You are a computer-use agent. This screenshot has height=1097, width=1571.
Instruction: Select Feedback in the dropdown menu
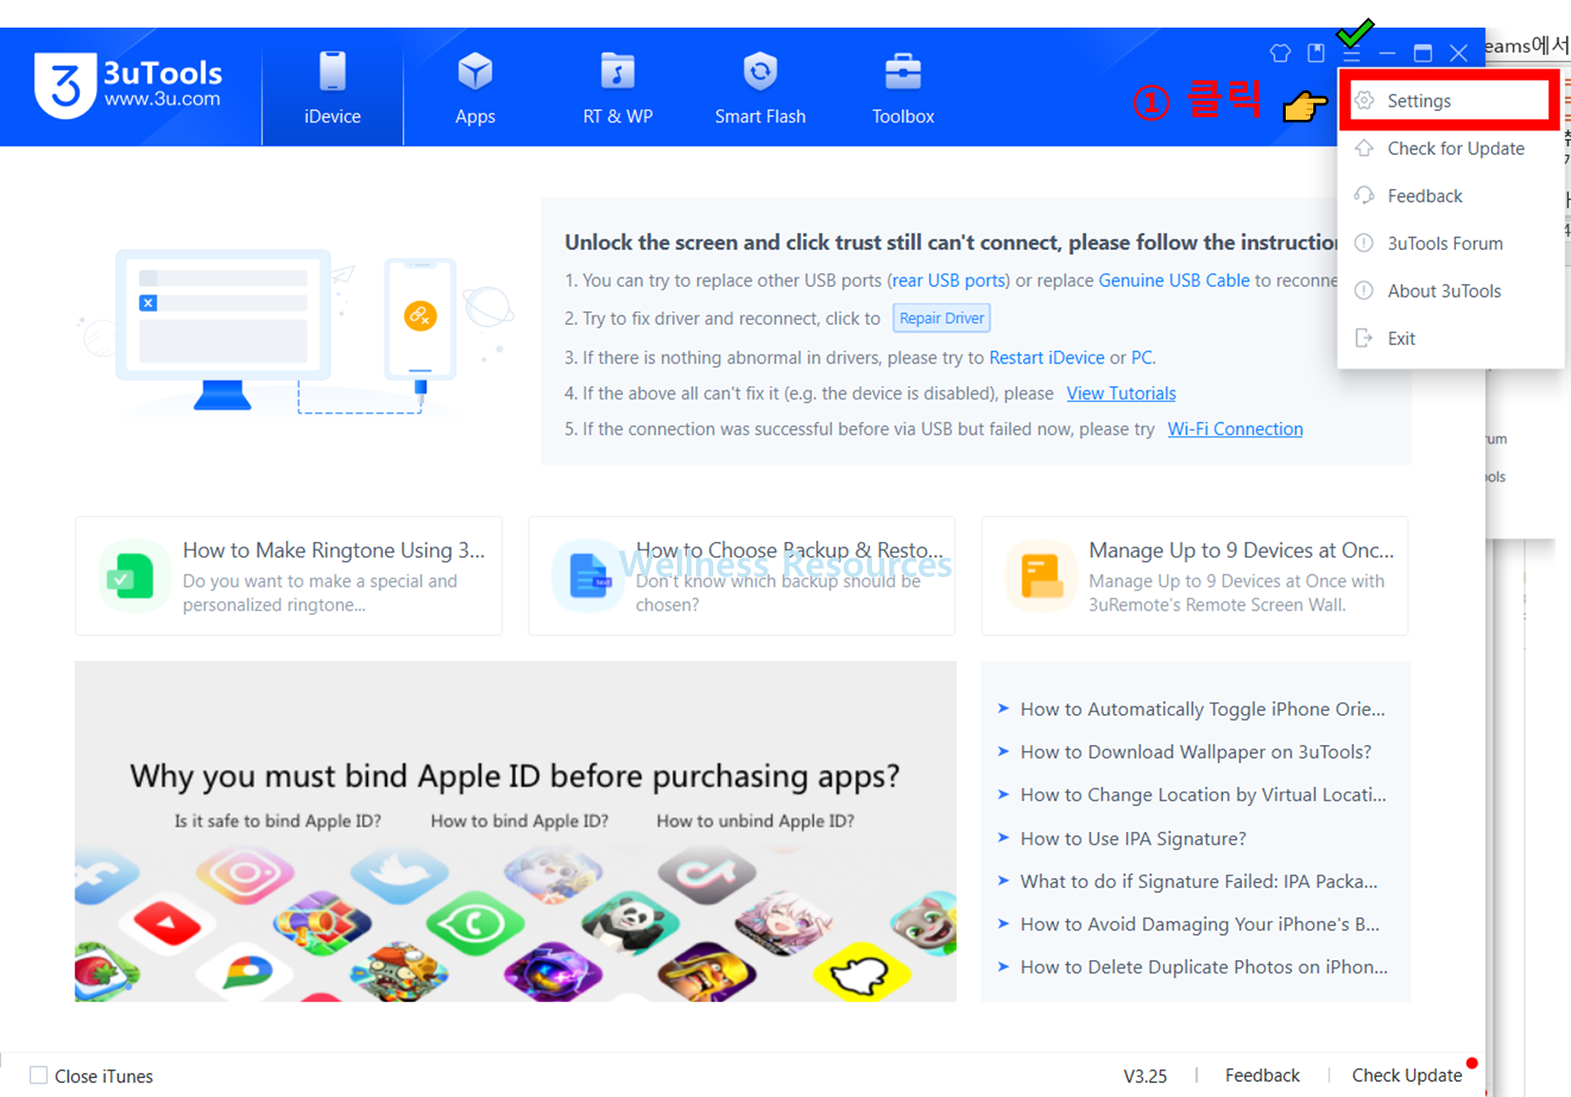[1449, 196]
